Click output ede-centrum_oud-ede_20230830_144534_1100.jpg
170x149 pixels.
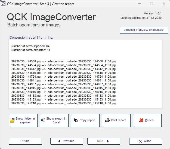[x=82, y=65]
